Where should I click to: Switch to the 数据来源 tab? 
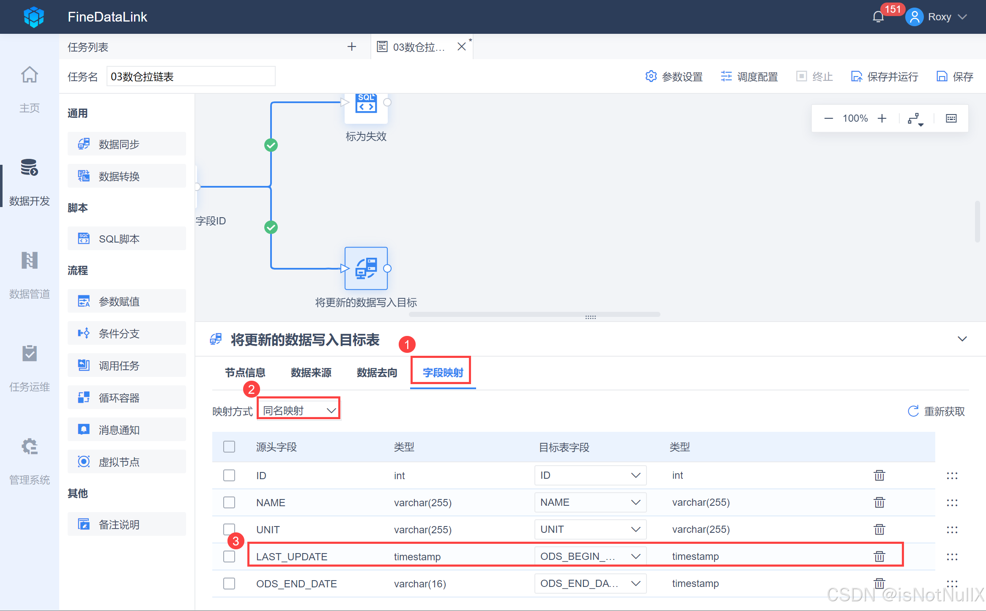click(x=311, y=373)
